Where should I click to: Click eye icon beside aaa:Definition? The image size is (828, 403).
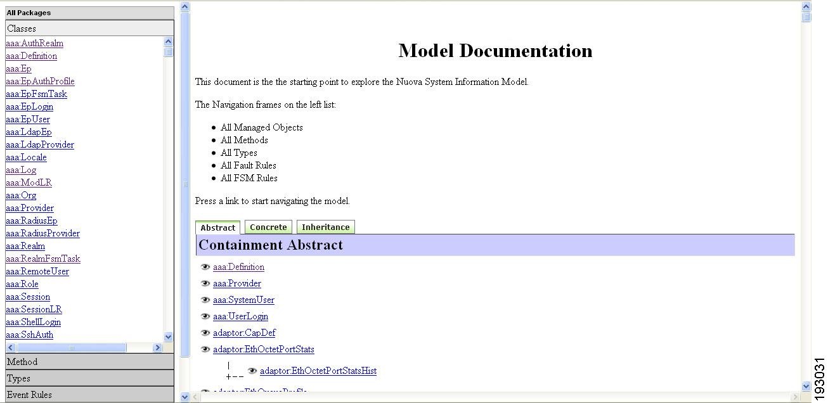pyautogui.click(x=205, y=267)
